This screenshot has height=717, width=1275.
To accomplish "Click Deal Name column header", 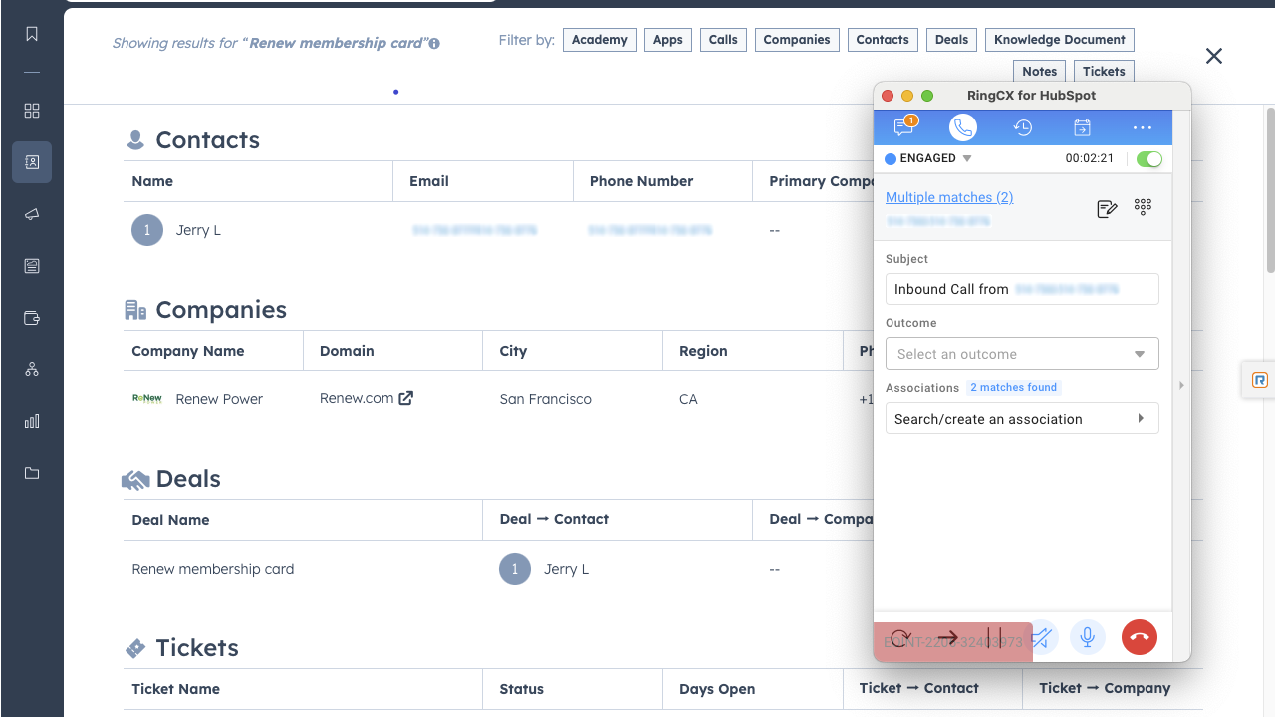I will coord(170,520).
